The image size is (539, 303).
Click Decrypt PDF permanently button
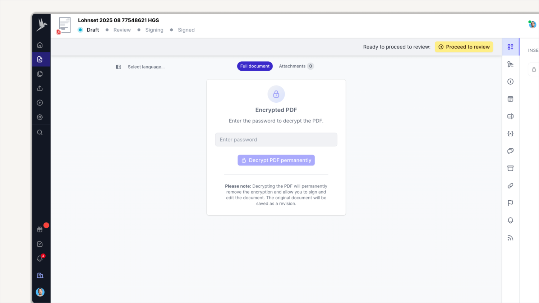click(276, 160)
